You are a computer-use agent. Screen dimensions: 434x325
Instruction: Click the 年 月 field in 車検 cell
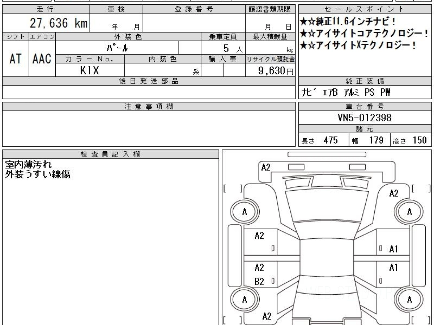125,26
